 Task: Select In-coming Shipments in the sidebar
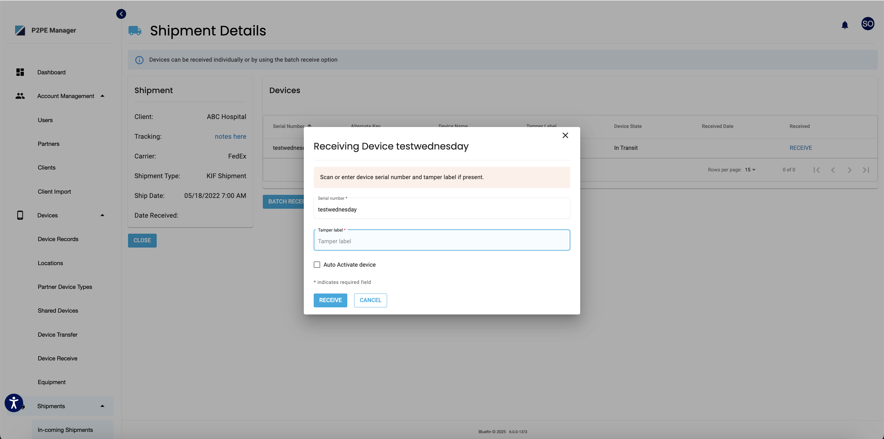tap(65, 429)
